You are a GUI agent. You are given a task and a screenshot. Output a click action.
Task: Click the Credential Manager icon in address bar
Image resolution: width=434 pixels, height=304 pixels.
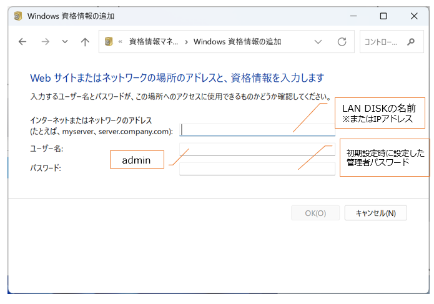tap(109, 42)
